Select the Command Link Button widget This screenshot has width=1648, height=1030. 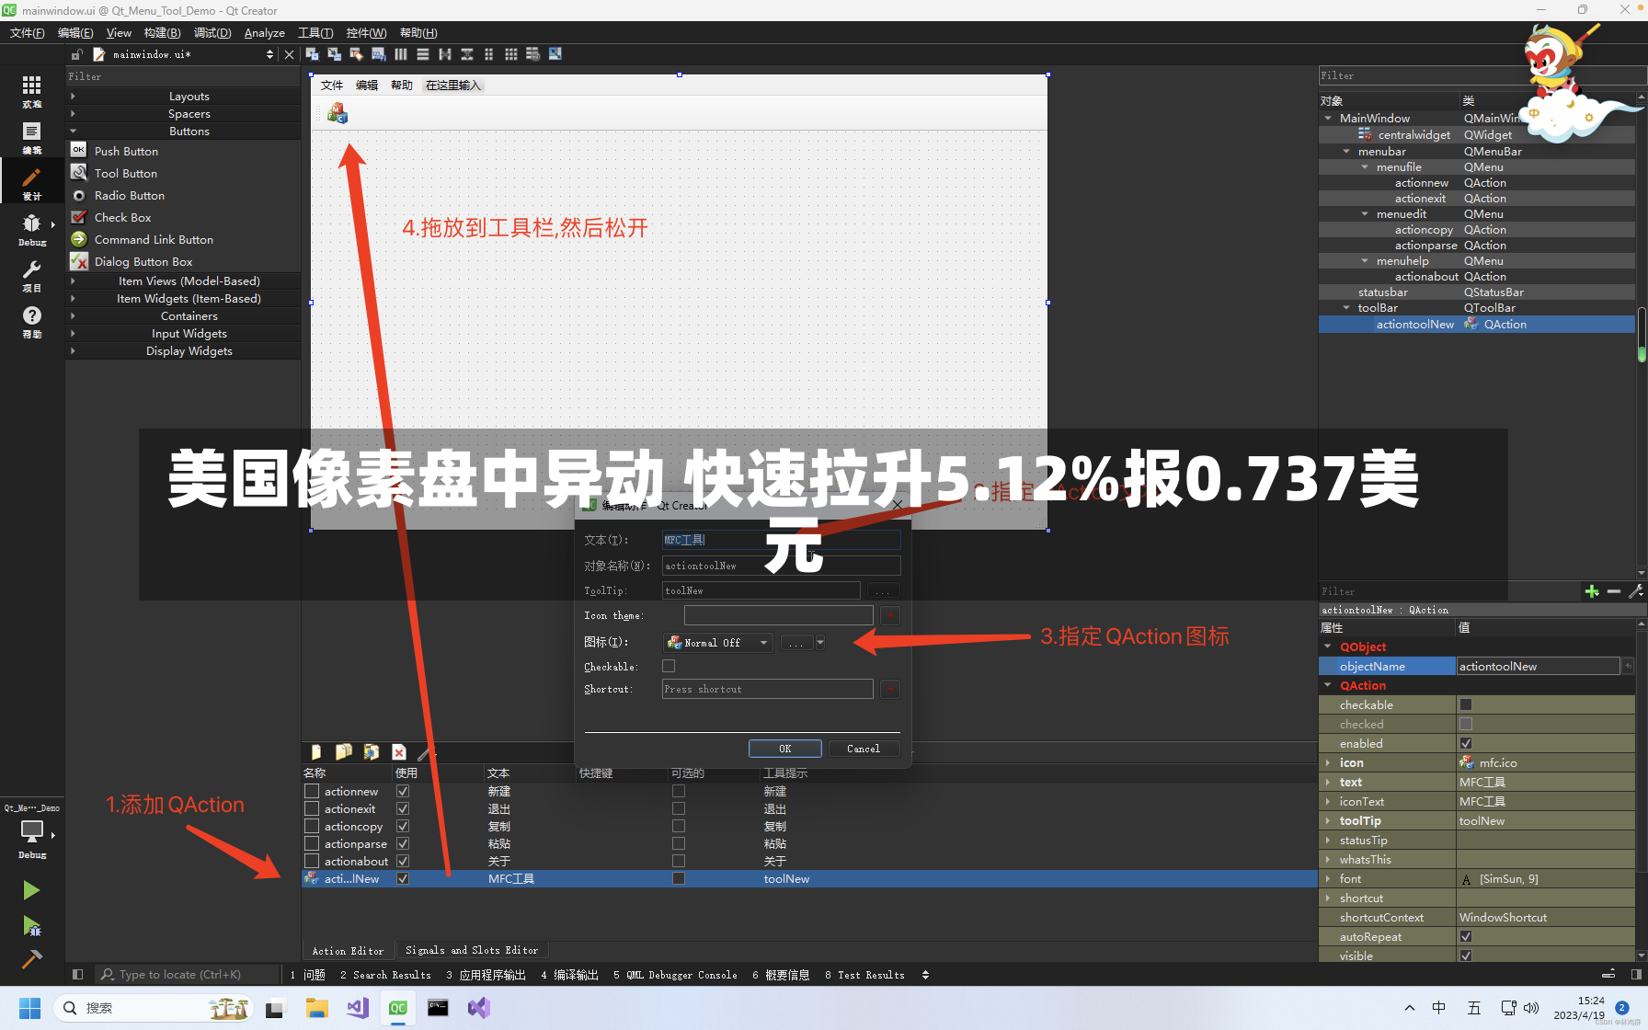click(154, 239)
